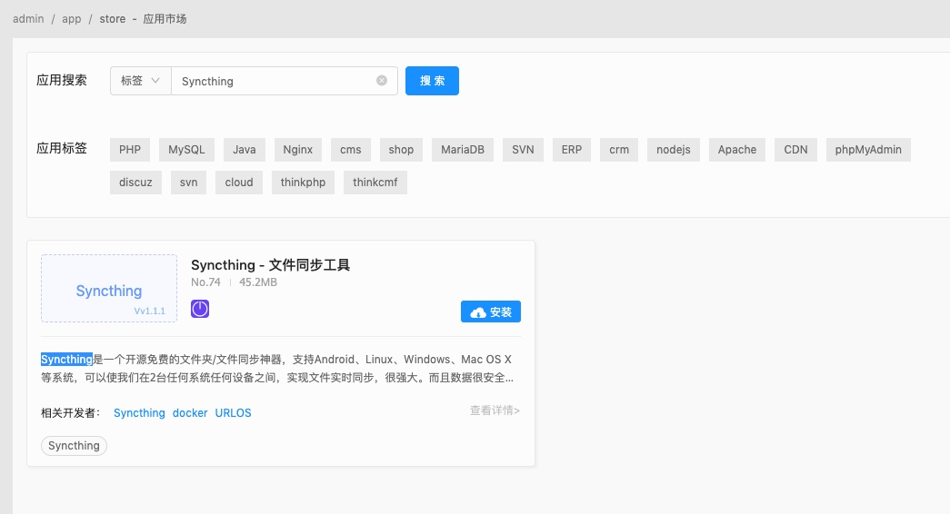
Task: Select the CDN tag
Action: coord(795,150)
